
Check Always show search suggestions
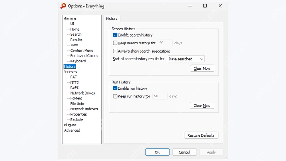click(x=115, y=51)
